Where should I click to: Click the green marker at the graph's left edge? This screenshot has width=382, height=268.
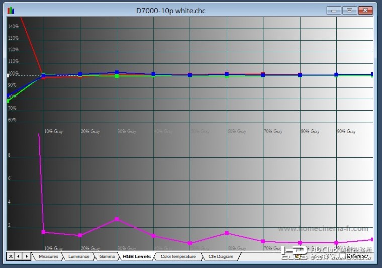(x=8, y=101)
